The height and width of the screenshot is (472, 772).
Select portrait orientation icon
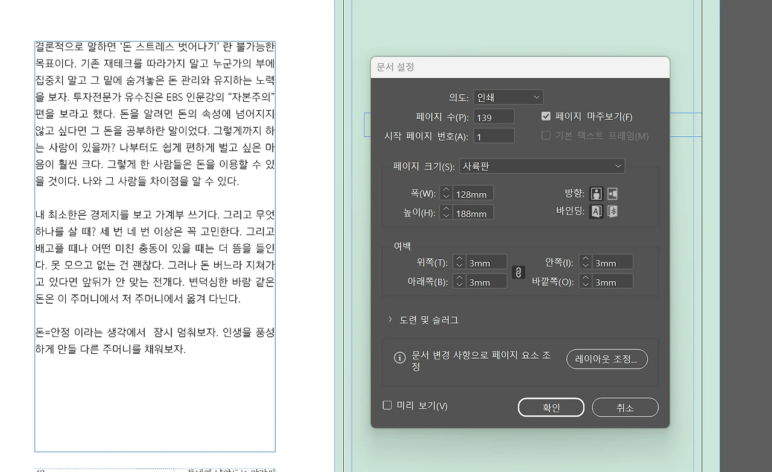(596, 194)
